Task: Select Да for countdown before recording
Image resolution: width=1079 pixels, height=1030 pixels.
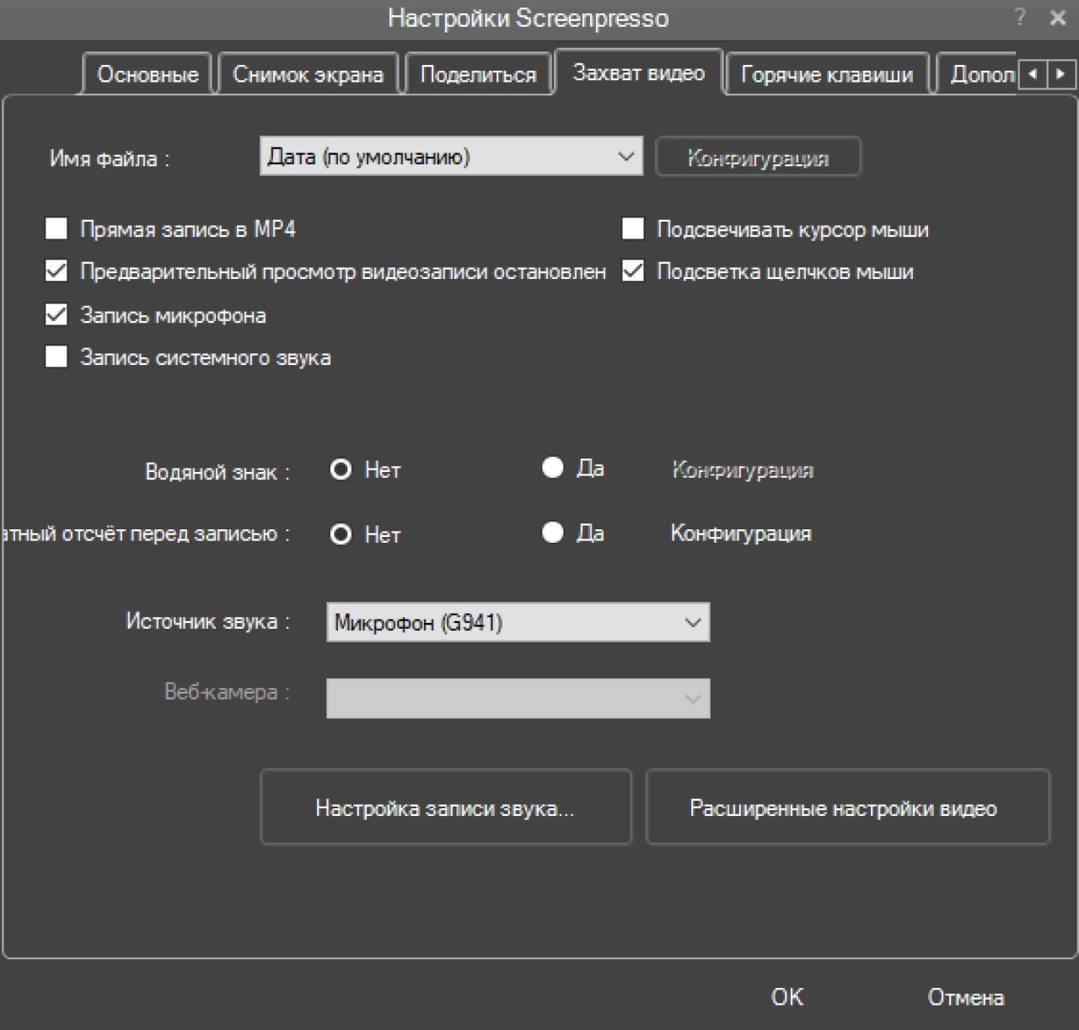Action: [553, 533]
